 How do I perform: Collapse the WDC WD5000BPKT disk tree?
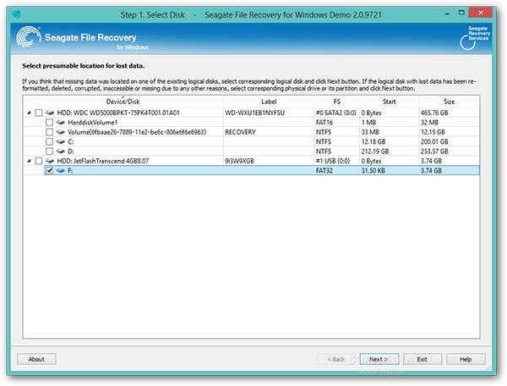click(x=29, y=113)
